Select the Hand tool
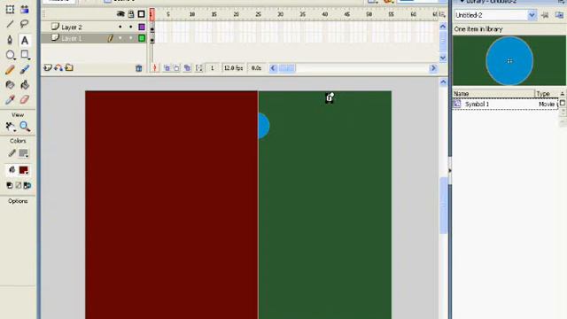 point(10,126)
